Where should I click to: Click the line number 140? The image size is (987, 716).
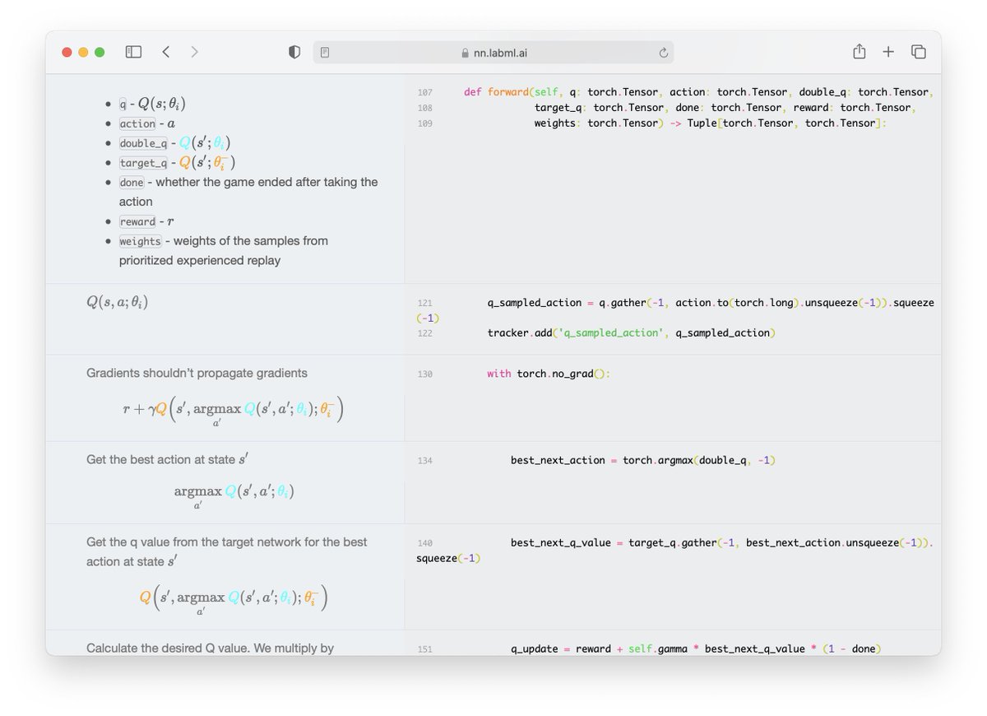(424, 544)
